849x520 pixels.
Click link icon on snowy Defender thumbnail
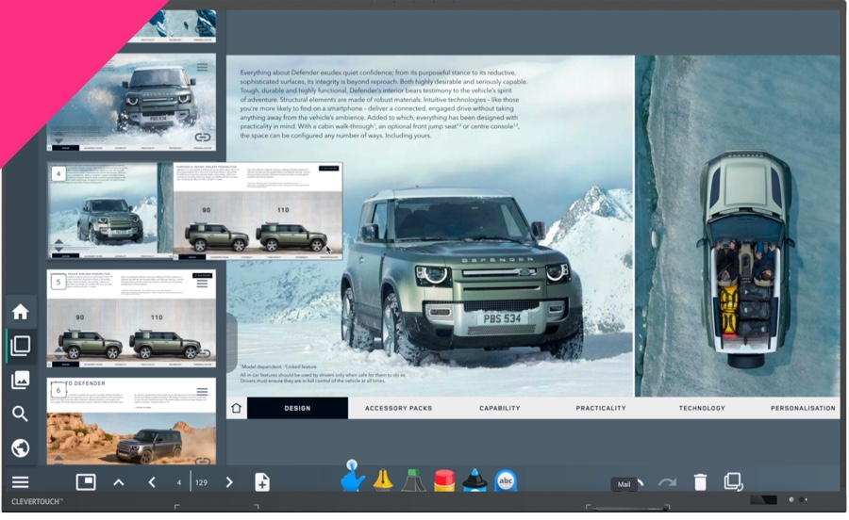click(x=203, y=138)
